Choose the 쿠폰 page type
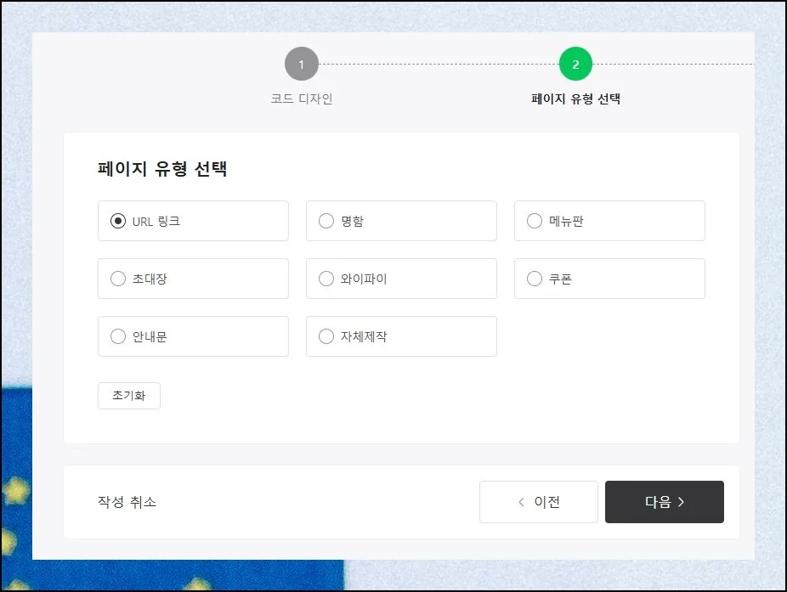The image size is (787, 592). 535,279
